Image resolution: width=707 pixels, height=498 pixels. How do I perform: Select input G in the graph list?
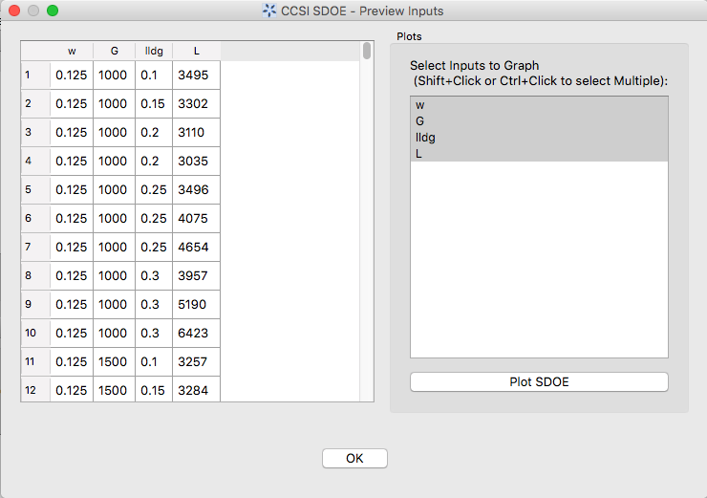pyautogui.click(x=539, y=120)
